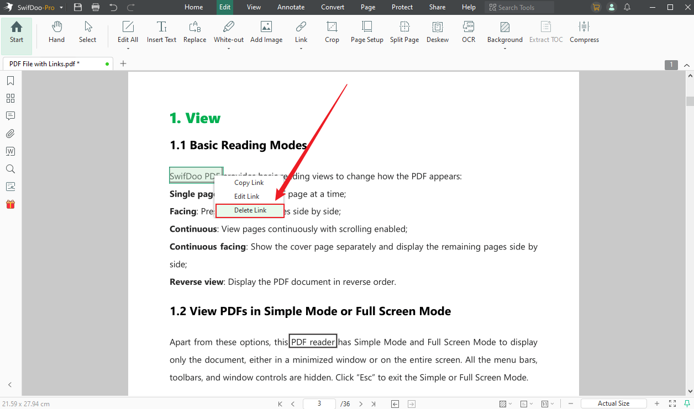The width and height of the screenshot is (694, 409).
Task: Expand the Background tool dropdown
Action: 504,47
